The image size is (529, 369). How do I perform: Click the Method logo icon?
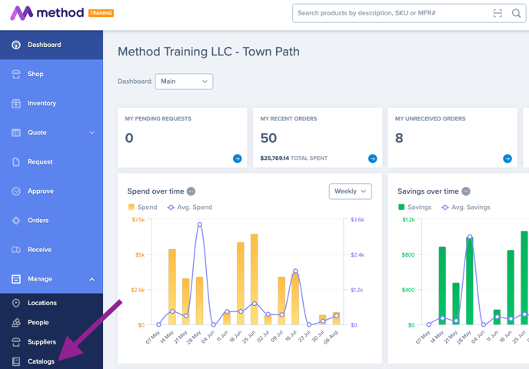pyautogui.click(x=22, y=13)
